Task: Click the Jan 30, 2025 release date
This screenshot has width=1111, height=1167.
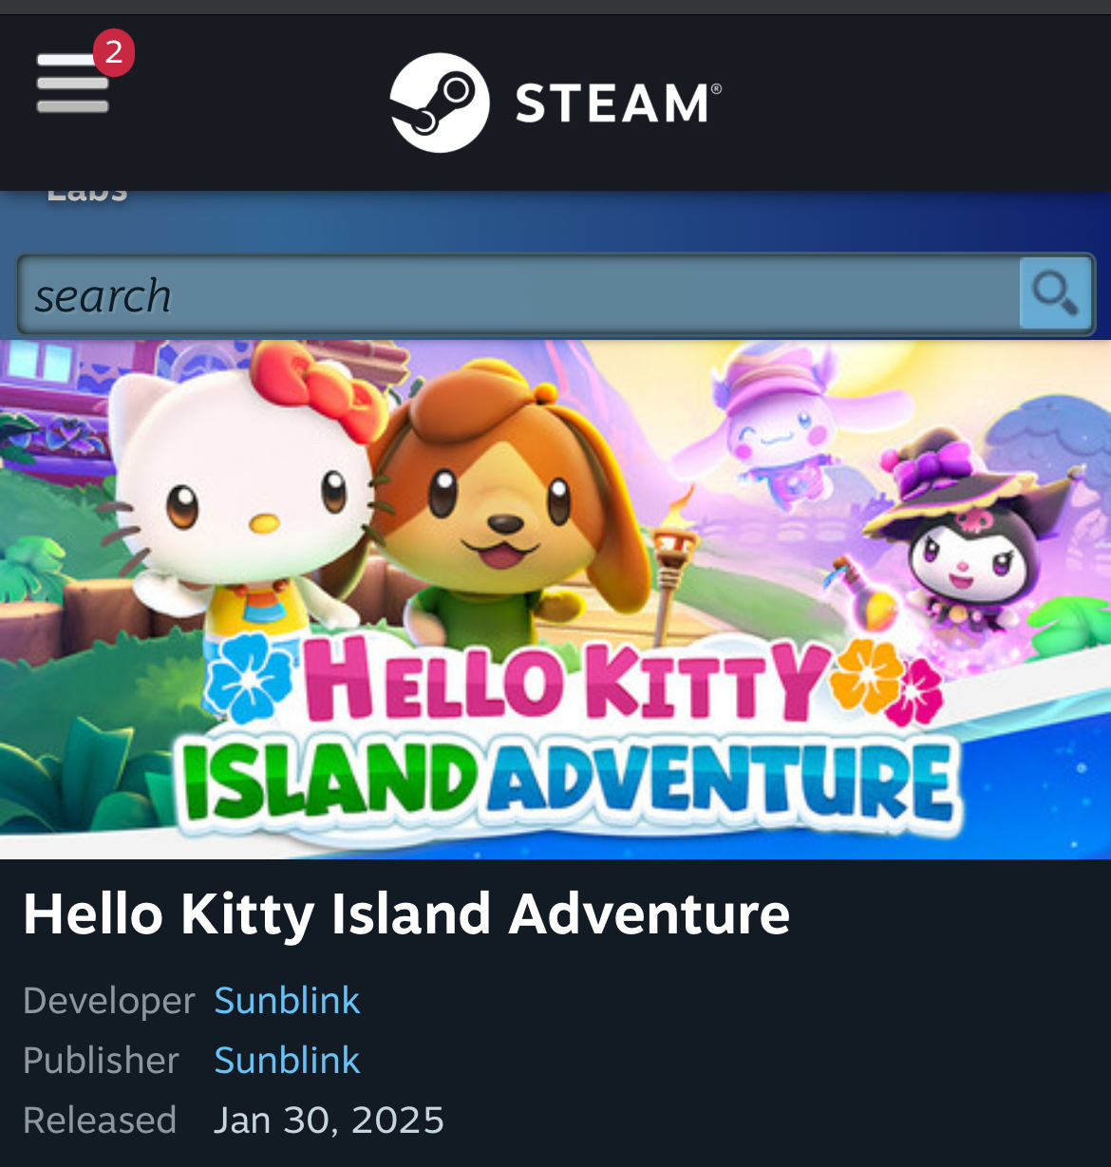Action: (x=329, y=1120)
